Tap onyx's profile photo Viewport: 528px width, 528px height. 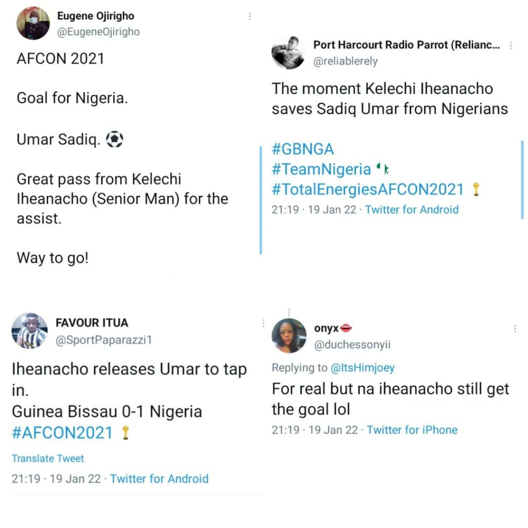click(289, 336)
